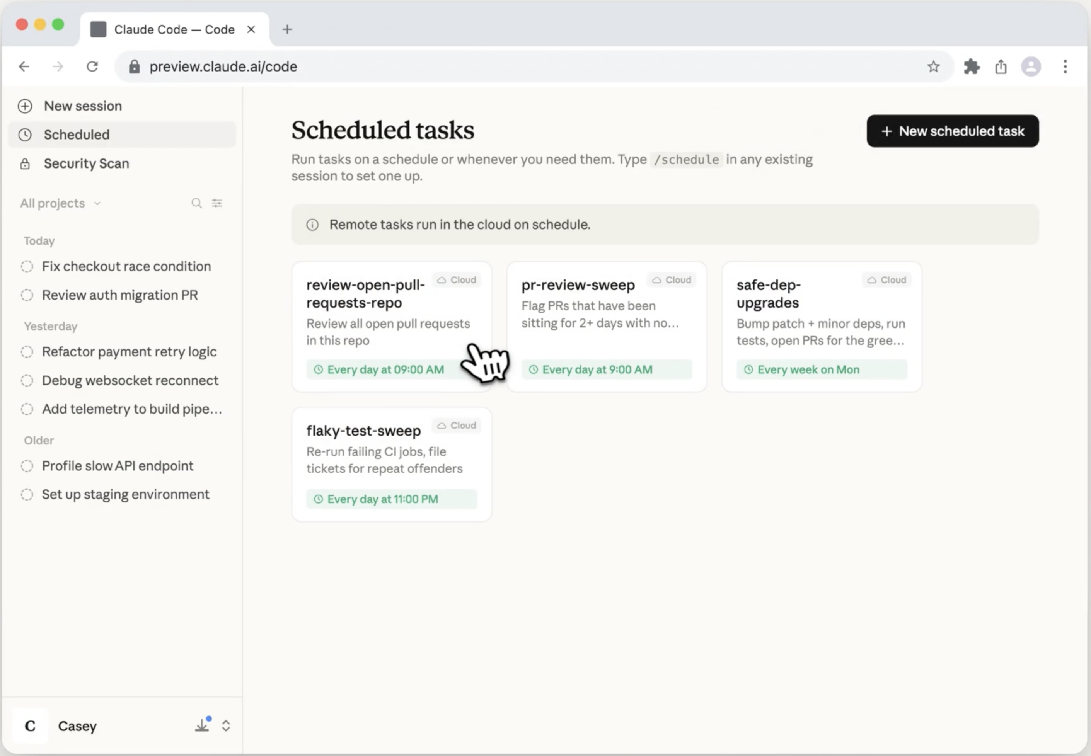1091x756 pixels.
Task: Open the browser extensions puzzle icon
Action: pos(971,66)
